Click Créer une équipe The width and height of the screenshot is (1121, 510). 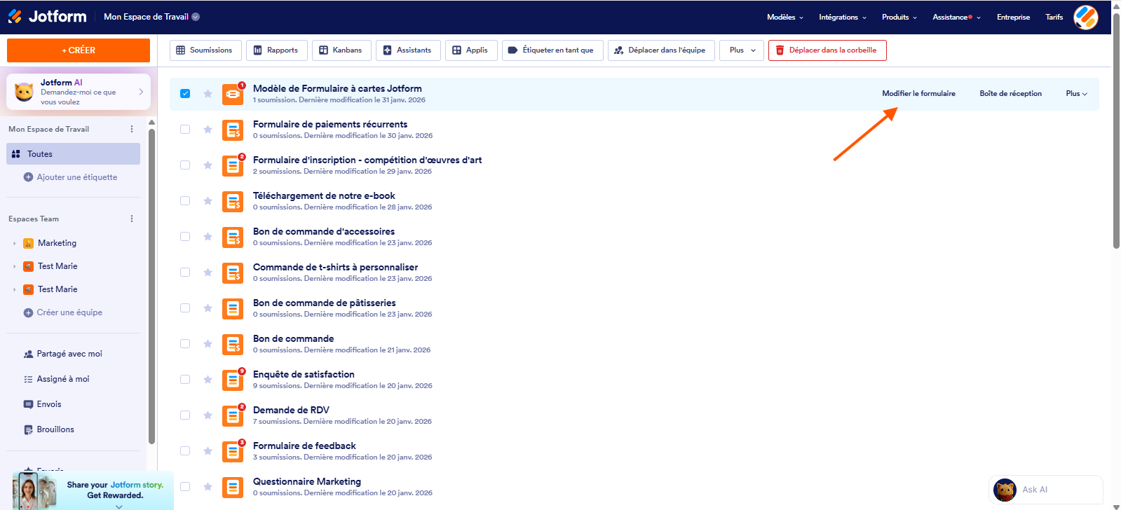coord(63,312)
